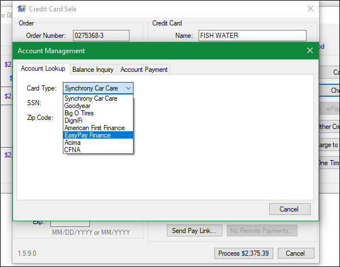Go to the Account Payment tab
The height and width of the screenshot is (267, 340).
(x=144, y=70)
